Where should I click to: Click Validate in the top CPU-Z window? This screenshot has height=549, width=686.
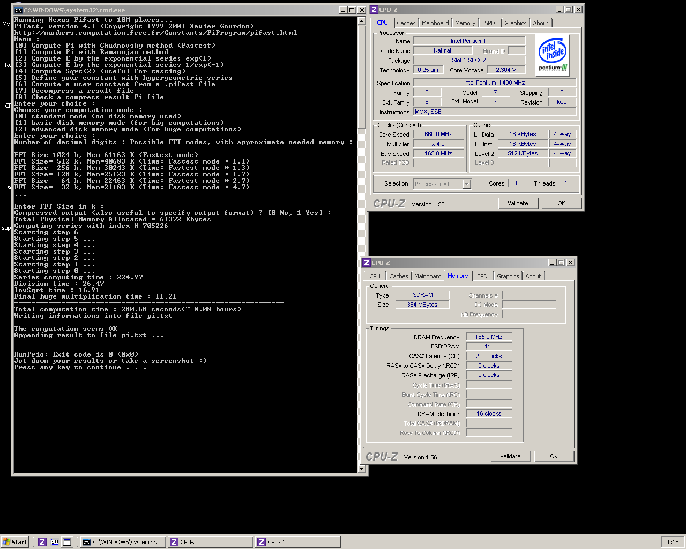coord(518,203)
